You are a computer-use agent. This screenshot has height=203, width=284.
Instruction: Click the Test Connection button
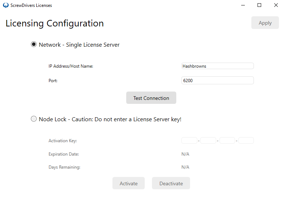tap(151, 98)
